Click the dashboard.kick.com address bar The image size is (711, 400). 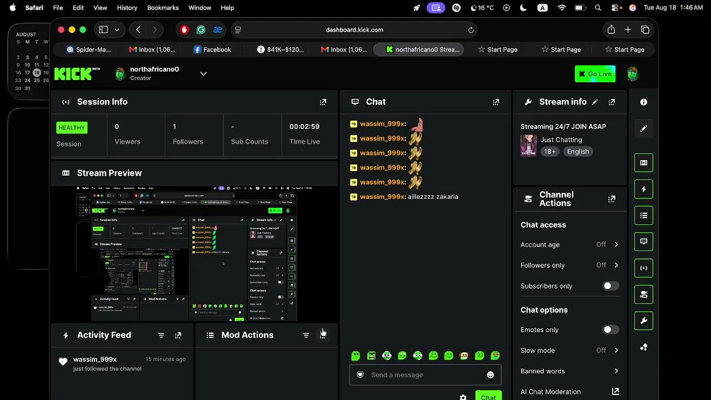pos(354,30)
